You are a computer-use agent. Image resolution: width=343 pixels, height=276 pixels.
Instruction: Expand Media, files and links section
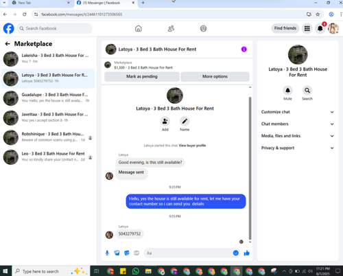pos(298,136)
